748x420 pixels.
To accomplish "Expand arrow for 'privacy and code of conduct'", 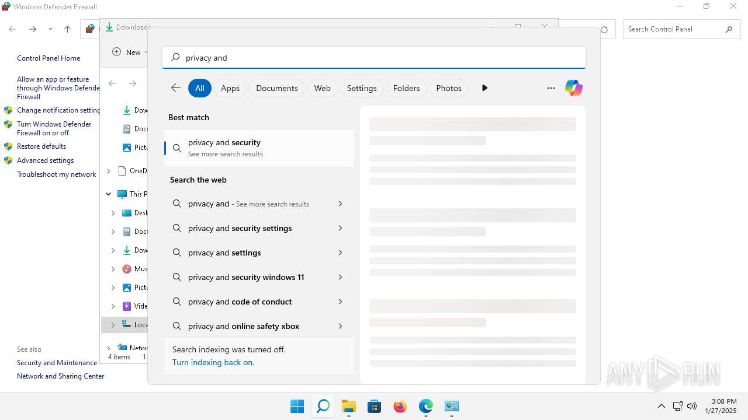I will 340,302.
